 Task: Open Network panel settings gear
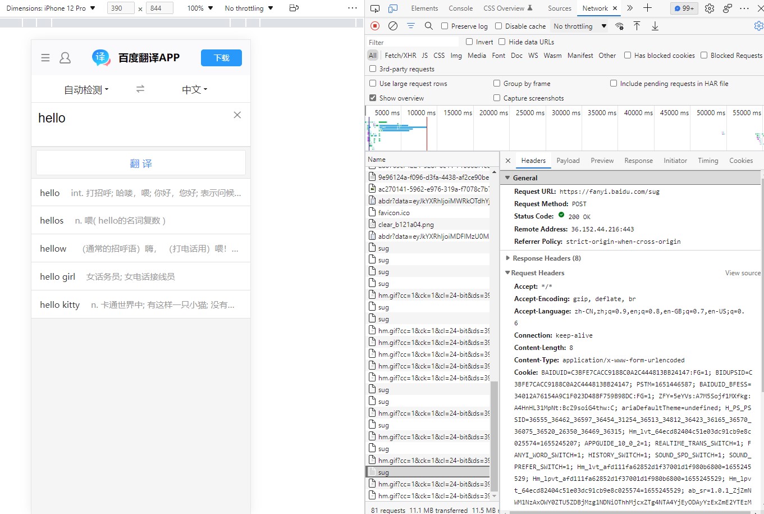(x=758, y=26)
